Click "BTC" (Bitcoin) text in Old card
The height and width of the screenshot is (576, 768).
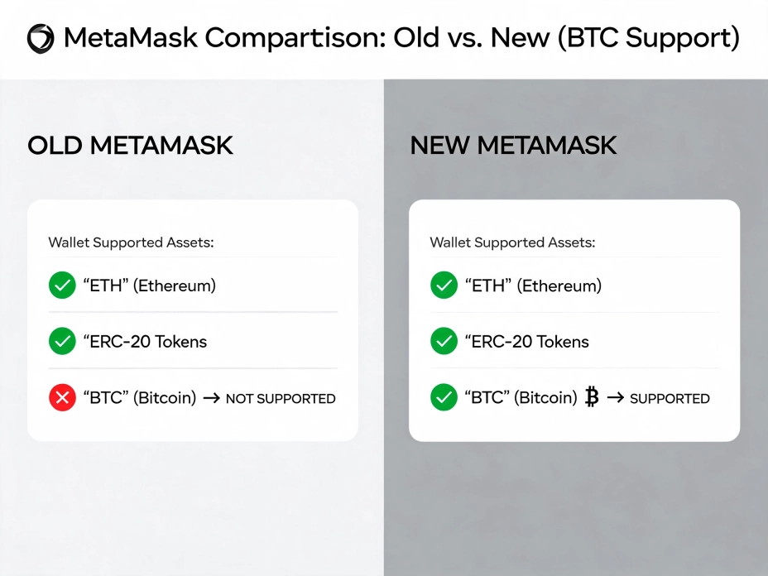point(140,398)
